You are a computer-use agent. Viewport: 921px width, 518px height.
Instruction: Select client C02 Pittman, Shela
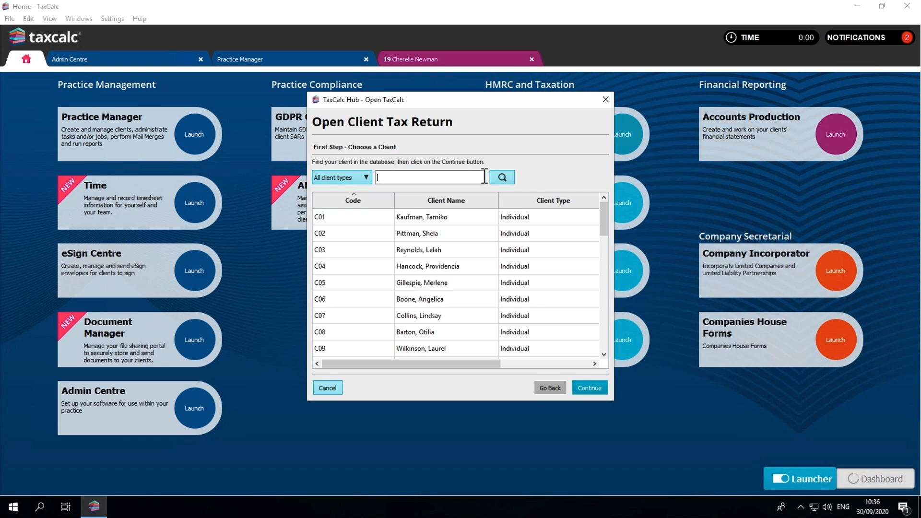[x=456, y=234]
